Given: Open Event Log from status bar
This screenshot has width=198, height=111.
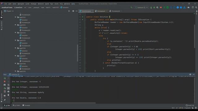Looking at the screenshot, I should (x=190, y=105).
